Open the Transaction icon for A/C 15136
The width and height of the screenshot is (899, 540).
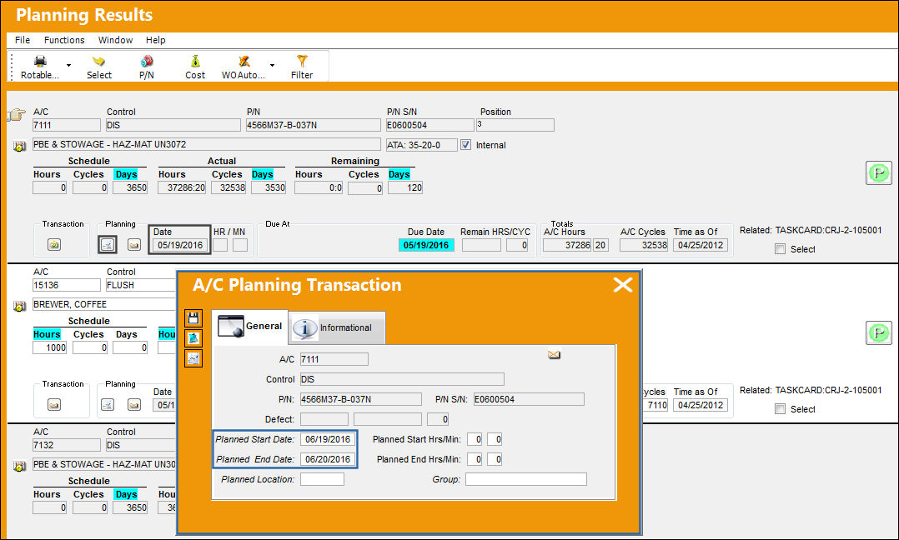[54, 405]
